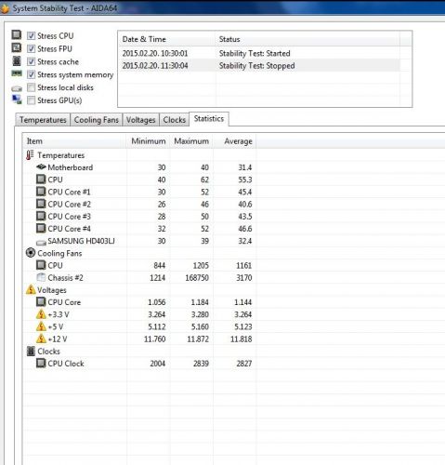Click the fan icon of Cooling Fans group

31,253
